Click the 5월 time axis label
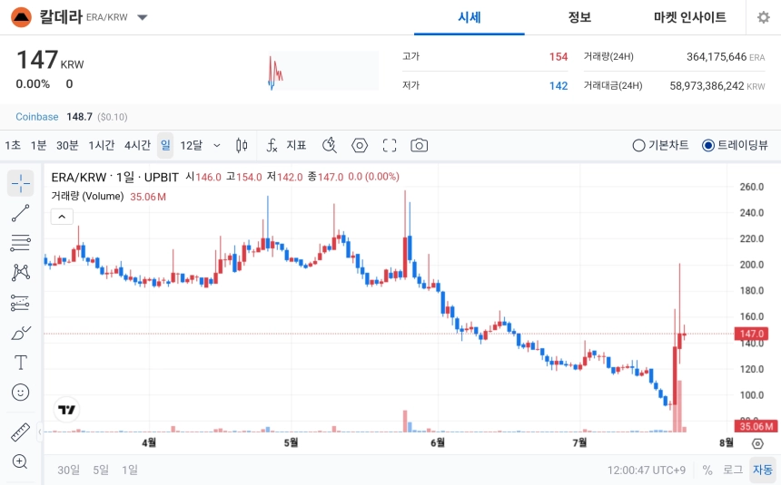Viewport: 781px width, 485px height. coord(291,442)
